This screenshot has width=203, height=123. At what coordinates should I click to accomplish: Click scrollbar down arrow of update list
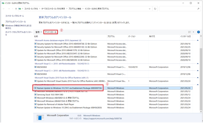[x=201, y=111]
